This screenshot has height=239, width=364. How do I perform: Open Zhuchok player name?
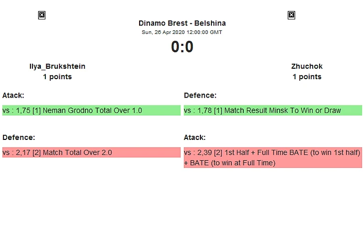(307, 66)
